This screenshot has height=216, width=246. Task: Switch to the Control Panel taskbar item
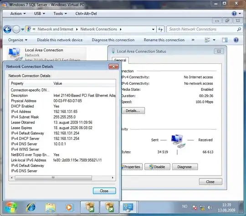pos(128,207)
